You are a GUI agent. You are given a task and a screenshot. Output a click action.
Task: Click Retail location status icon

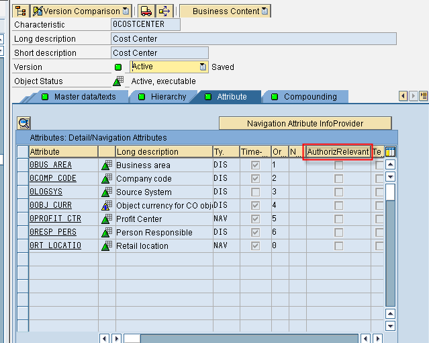tap(107, 245)
